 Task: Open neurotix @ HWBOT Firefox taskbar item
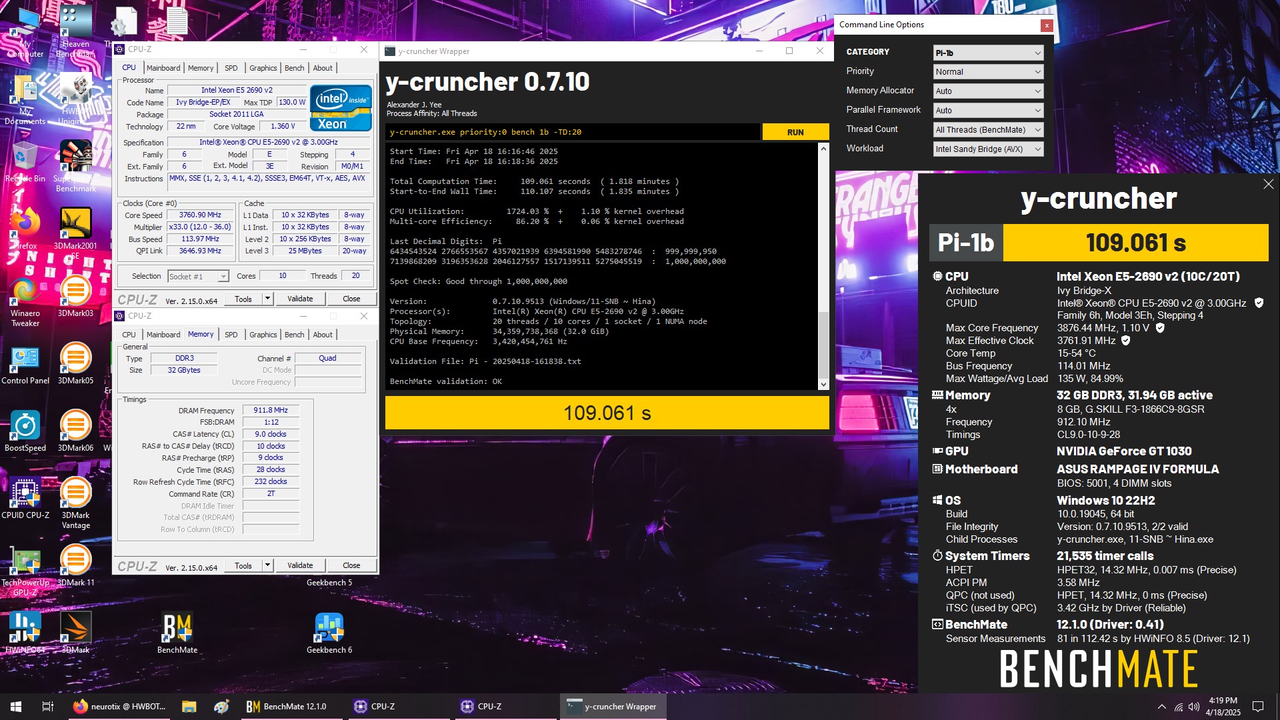pos(120,707)
